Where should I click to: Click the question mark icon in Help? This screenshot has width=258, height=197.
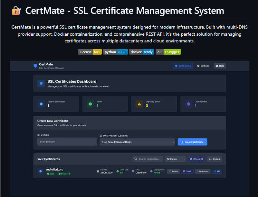tap(217, 66)
